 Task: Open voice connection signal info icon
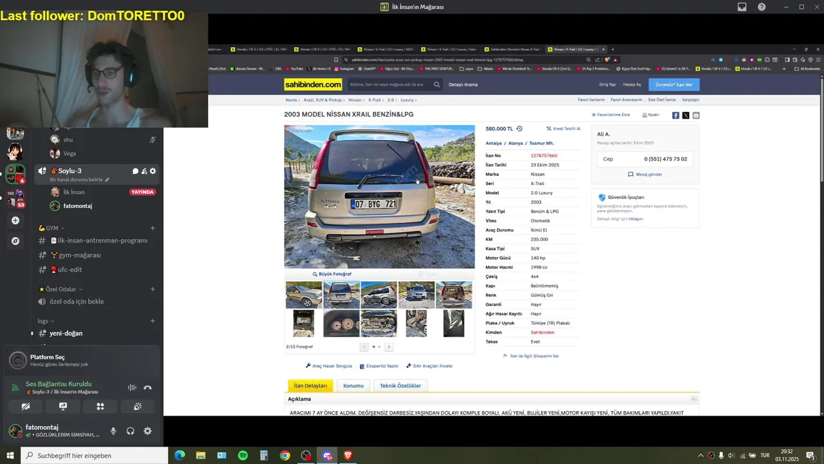point(15,388)
